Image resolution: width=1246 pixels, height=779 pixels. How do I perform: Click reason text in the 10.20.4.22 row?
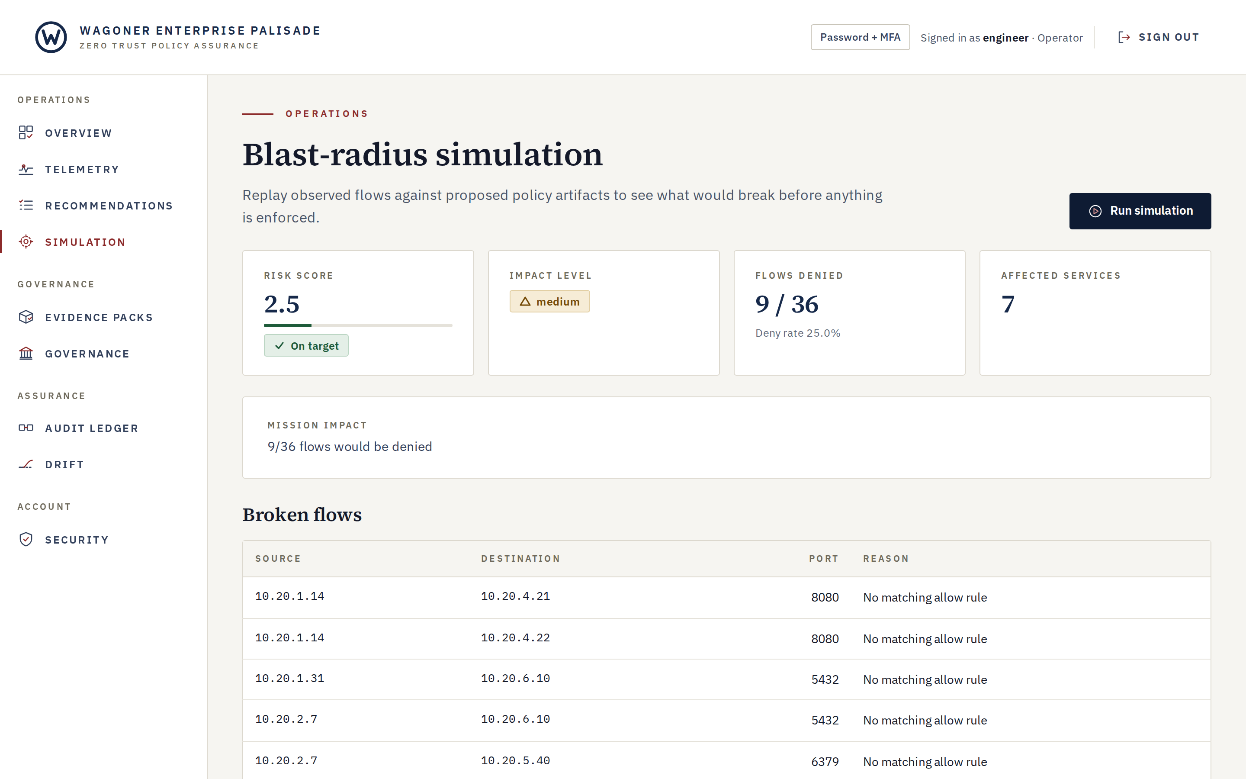(x=925, y=639)
